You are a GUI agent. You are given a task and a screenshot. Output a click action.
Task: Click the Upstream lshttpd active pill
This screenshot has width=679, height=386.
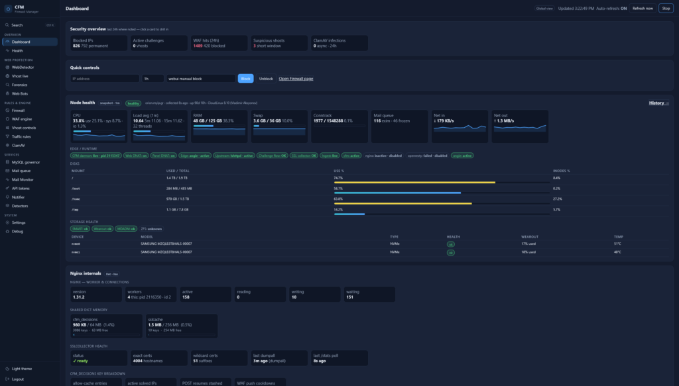click(234, 156)
